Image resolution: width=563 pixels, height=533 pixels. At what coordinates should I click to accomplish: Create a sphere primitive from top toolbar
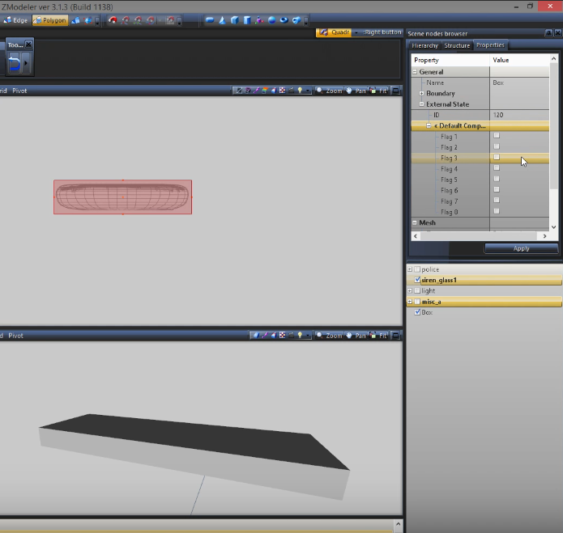pyautogui.click(x=272, y=20)
